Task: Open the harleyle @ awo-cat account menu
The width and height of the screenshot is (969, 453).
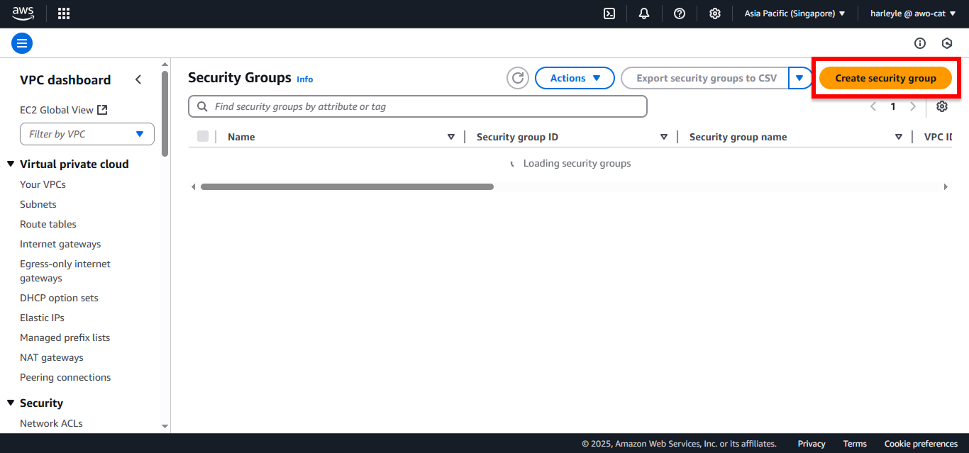Action: coord(914,13)
